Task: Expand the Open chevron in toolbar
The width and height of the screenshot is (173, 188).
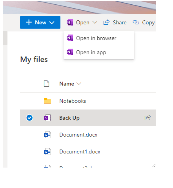Action: pyautogui.click(x=95, y=22)
